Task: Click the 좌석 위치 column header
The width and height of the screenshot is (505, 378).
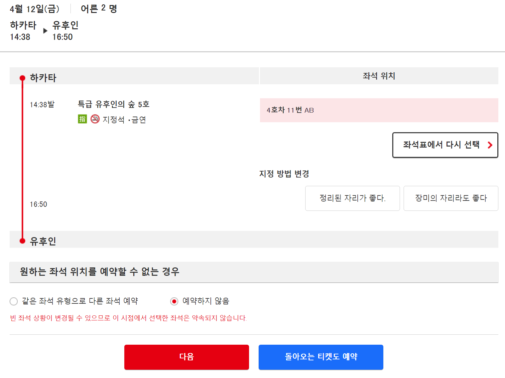Action: coord(379,76)
